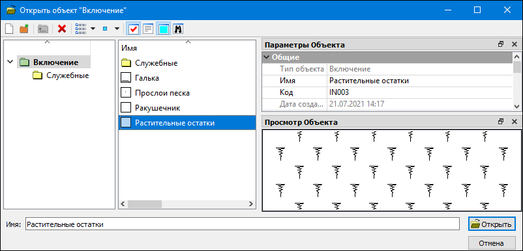Click the date value 21.07.2021 14:17
Image resolution: width=523 pixels, height=251 pixels.
click(x=420, y=104)
